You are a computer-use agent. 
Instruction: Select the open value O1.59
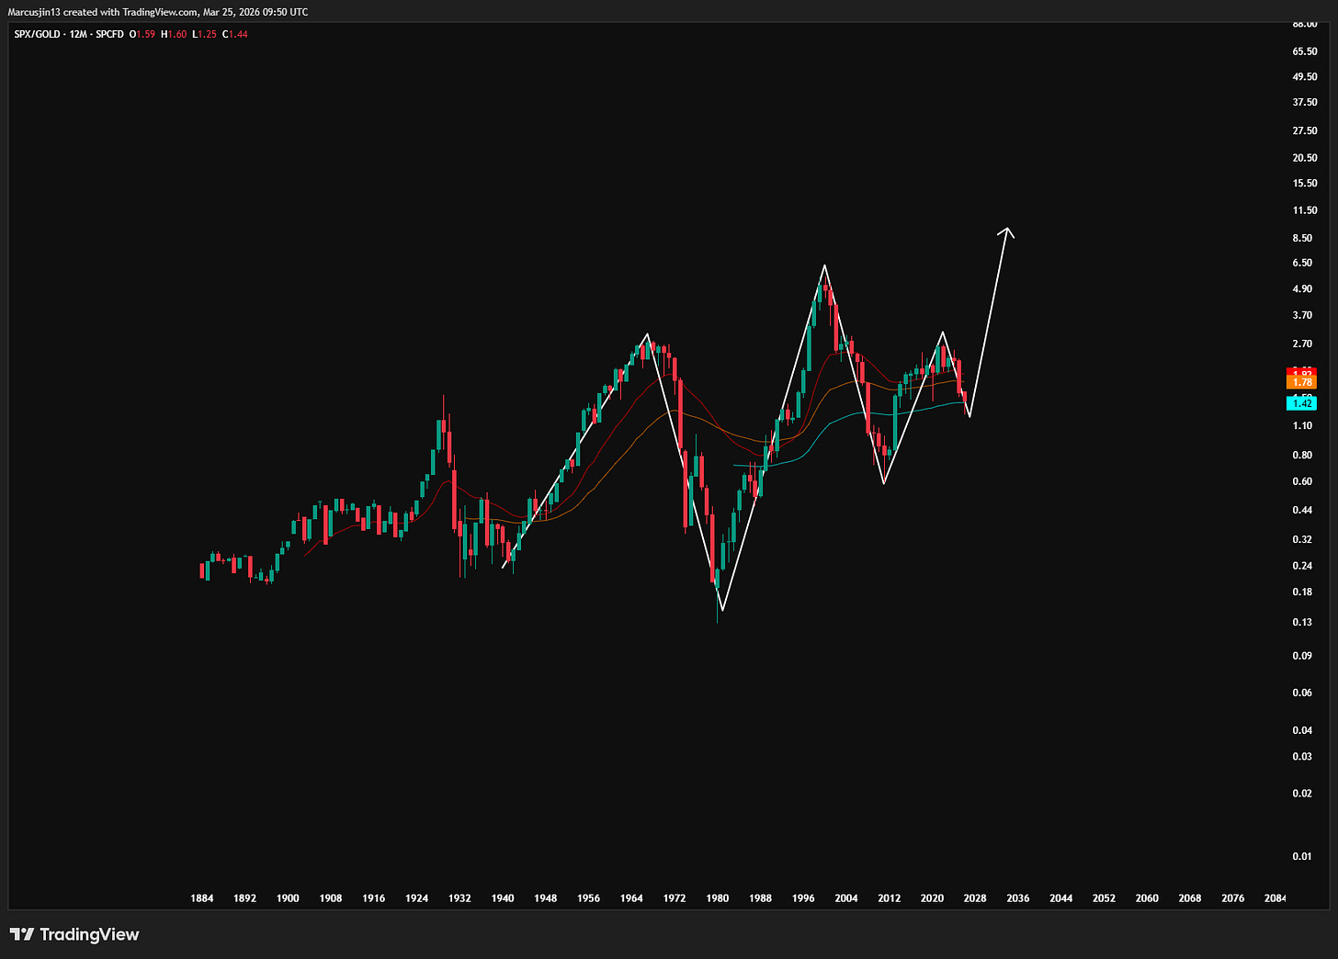pyautogui.click(x=142, y=34)
